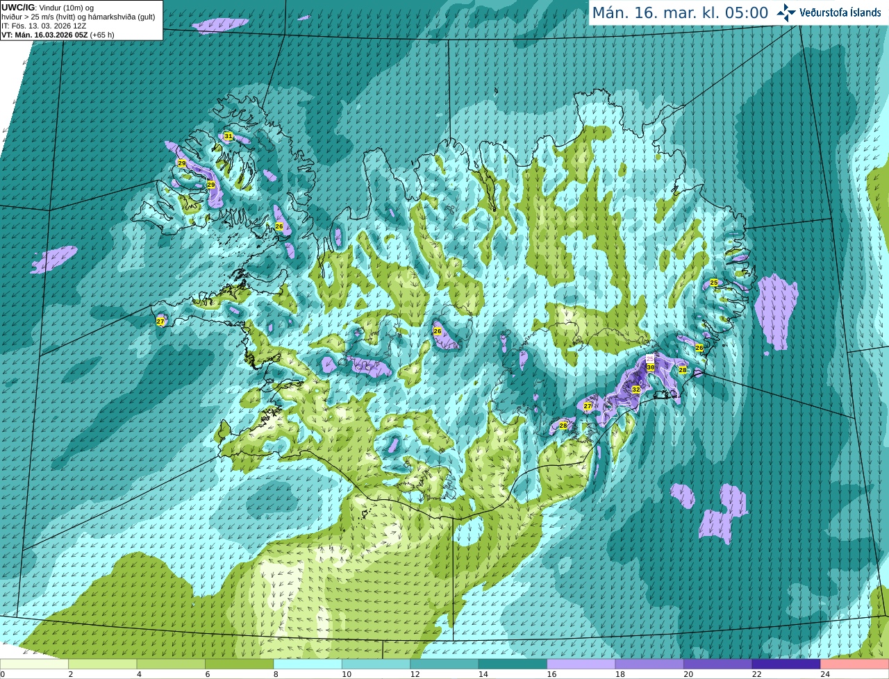Select the 12–14 m/s medium teal swatch

[x=444, y=664]
